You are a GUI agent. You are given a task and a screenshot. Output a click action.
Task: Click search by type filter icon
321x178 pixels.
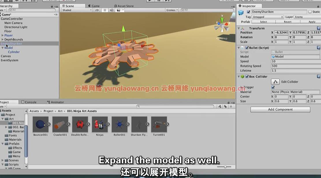pyautogui.click(x=220, y=107)
